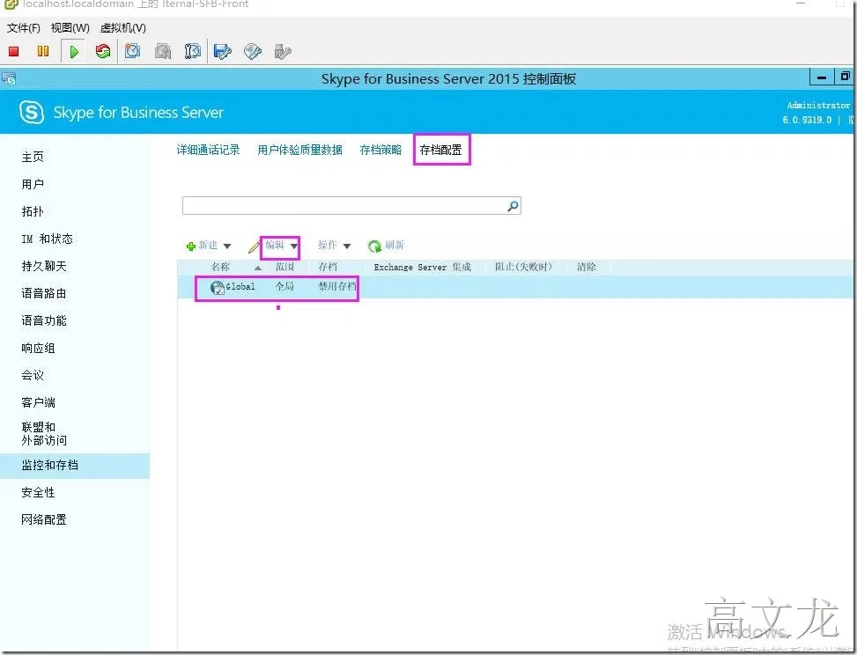Image resolution: width=857 pixels, height=655 pixels.
Task: Open 联盟和外部访问 in the sidebar
Action: [44, 434]
